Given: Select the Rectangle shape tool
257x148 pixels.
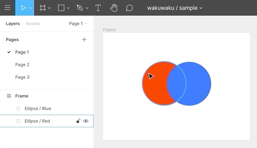Looking at the screenshot, I should [x=61, y=8].
